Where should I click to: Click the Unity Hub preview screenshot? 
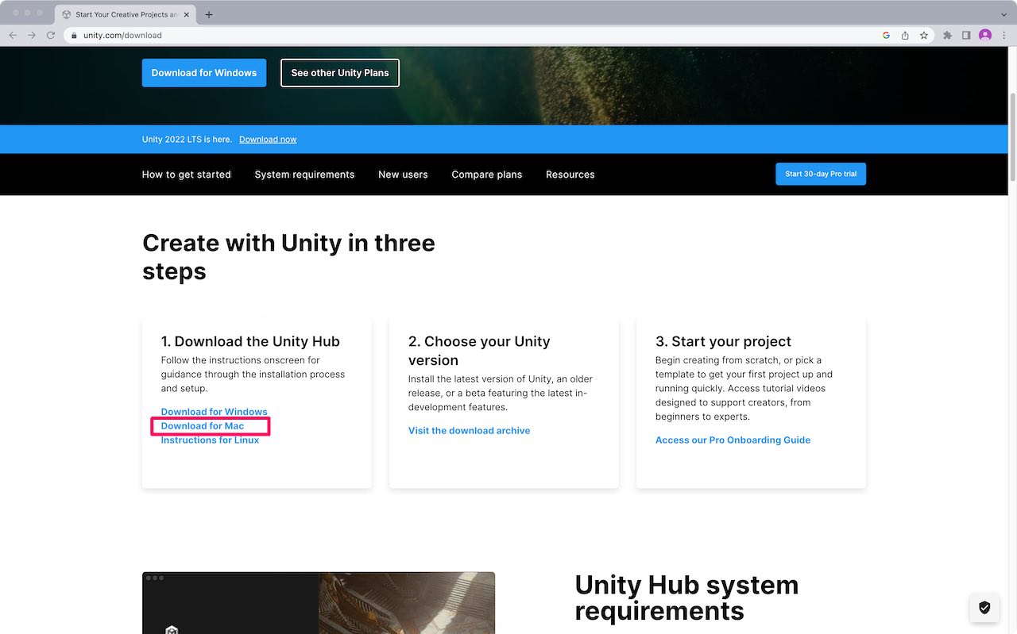319,603
